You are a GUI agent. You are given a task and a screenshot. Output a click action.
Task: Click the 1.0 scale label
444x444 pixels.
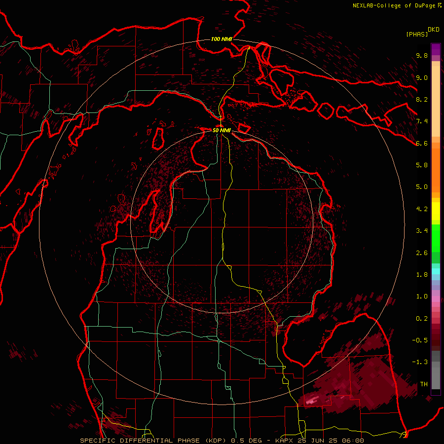(x=422, y=296)
